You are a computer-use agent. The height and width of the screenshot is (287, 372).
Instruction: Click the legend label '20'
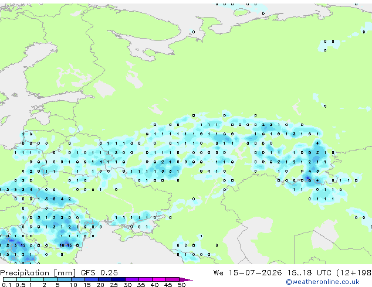click(100, 285)
